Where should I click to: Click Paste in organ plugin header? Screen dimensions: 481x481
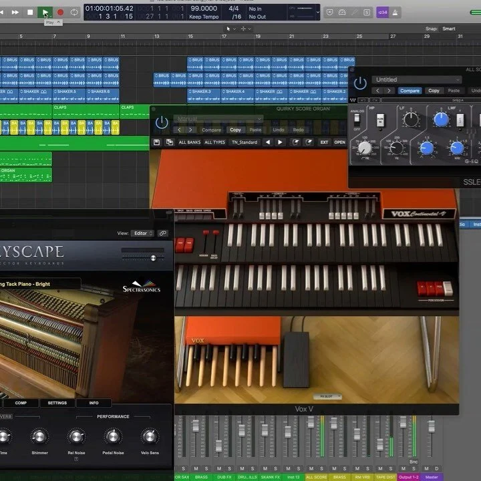coord(255,130)
